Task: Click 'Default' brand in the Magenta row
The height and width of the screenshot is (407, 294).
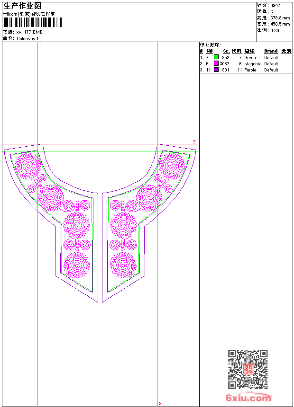Action: [x=271, y=63]
